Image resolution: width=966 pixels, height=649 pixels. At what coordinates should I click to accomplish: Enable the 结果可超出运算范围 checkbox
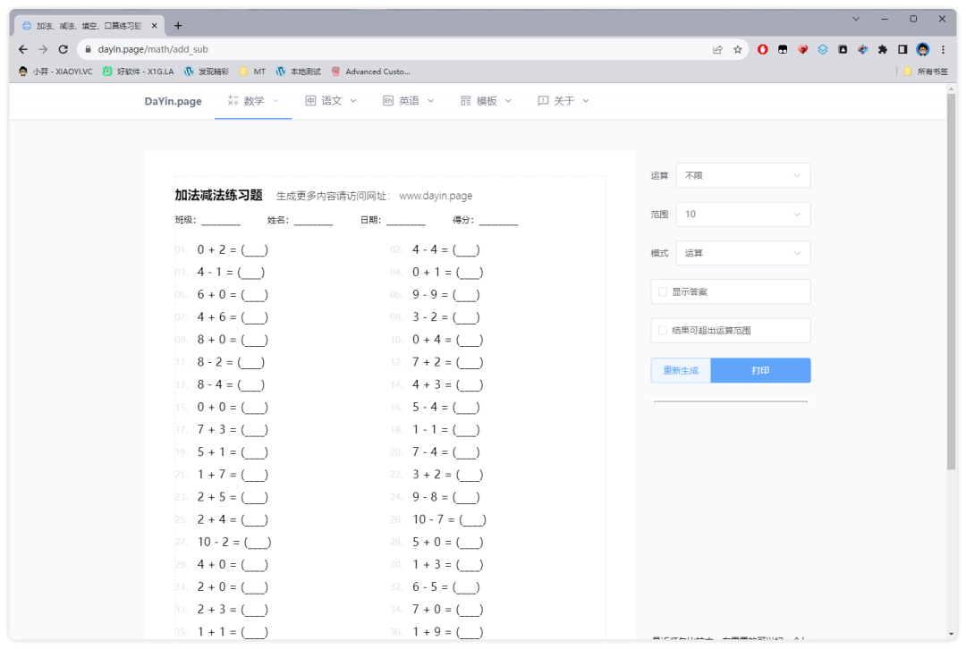pos(663,331)
